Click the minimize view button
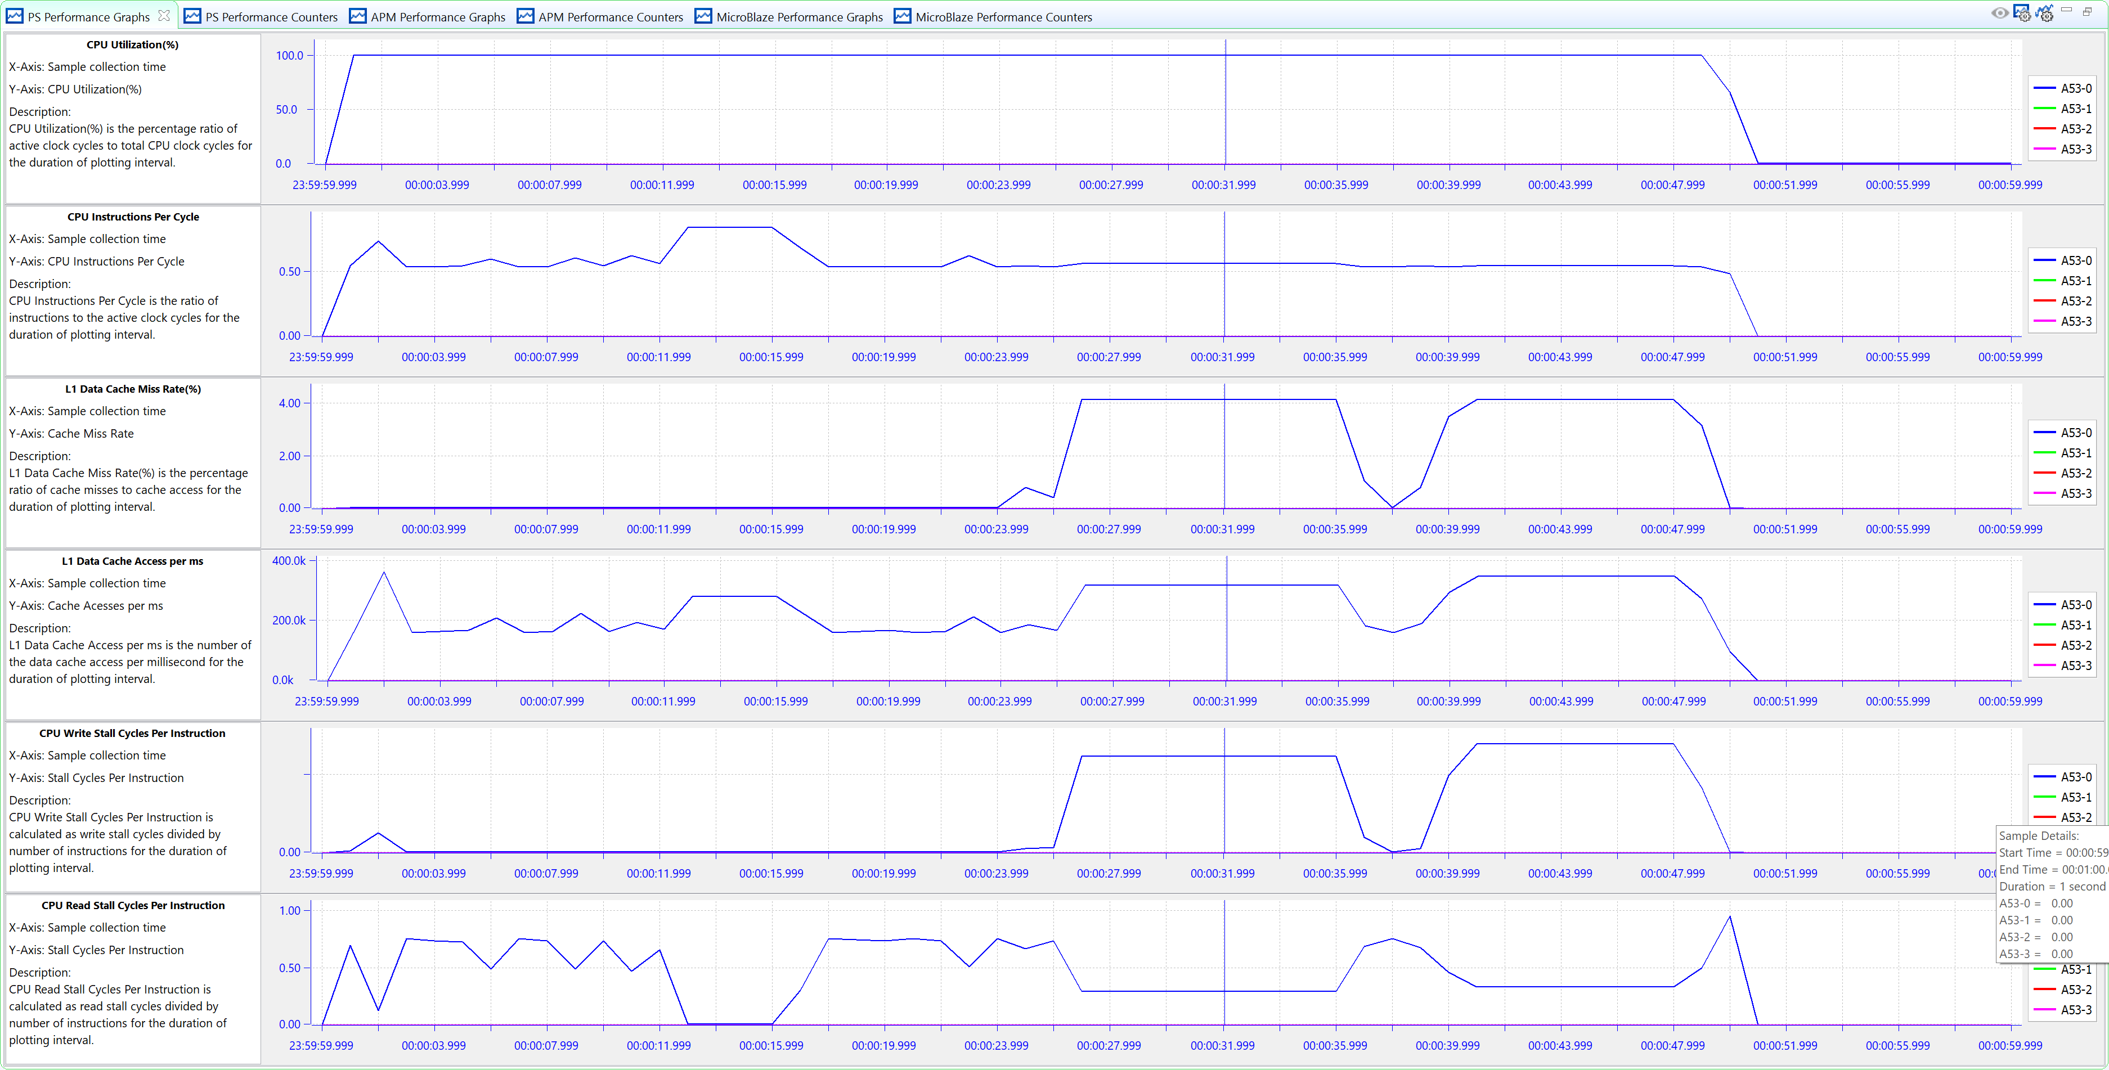Image resolution: width=2109 pixels, height=1070 pixels. [2066, 11]
